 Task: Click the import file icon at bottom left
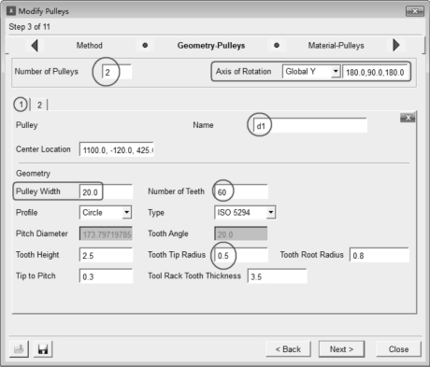click(x=19, y=349)
